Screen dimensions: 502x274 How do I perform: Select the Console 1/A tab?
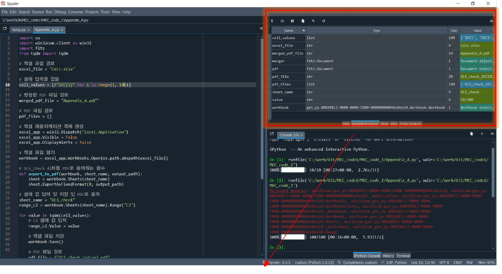pos(289,135)
